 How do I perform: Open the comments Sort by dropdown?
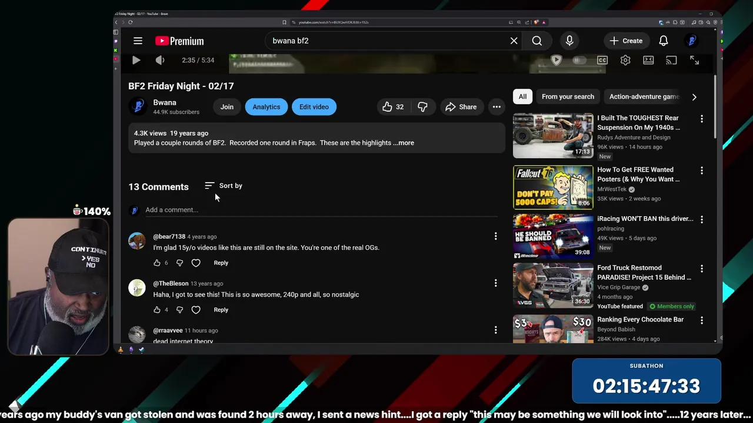coord(224,186)
